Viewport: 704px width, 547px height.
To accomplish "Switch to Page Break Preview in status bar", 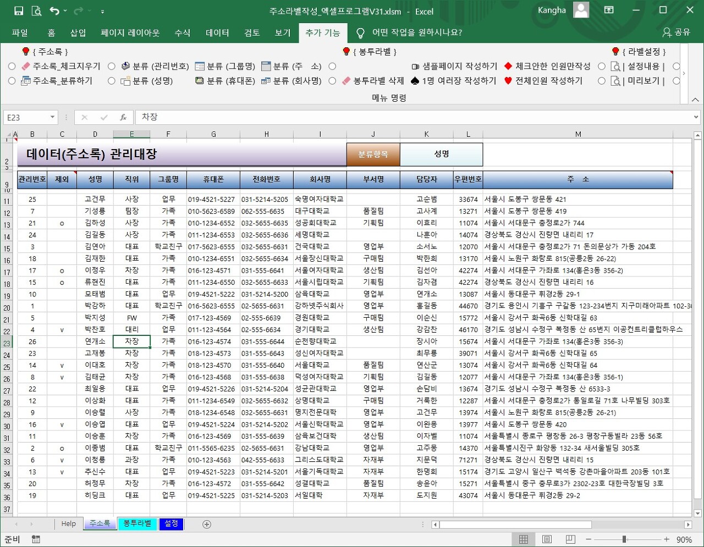I will (x=570, y=539).
